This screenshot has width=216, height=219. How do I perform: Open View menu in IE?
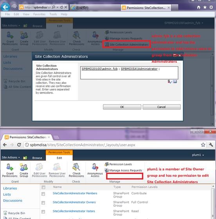[x=26, y=14]
